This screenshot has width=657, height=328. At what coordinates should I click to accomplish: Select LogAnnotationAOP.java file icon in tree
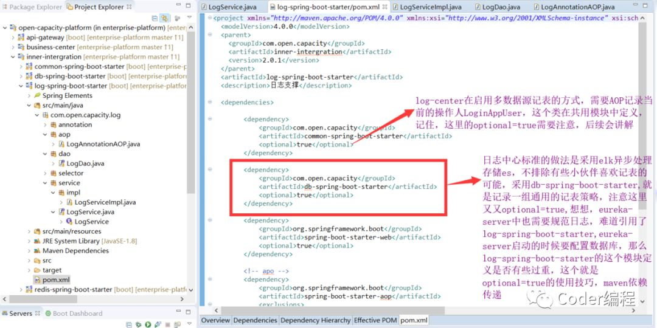(x=61, y=144)
